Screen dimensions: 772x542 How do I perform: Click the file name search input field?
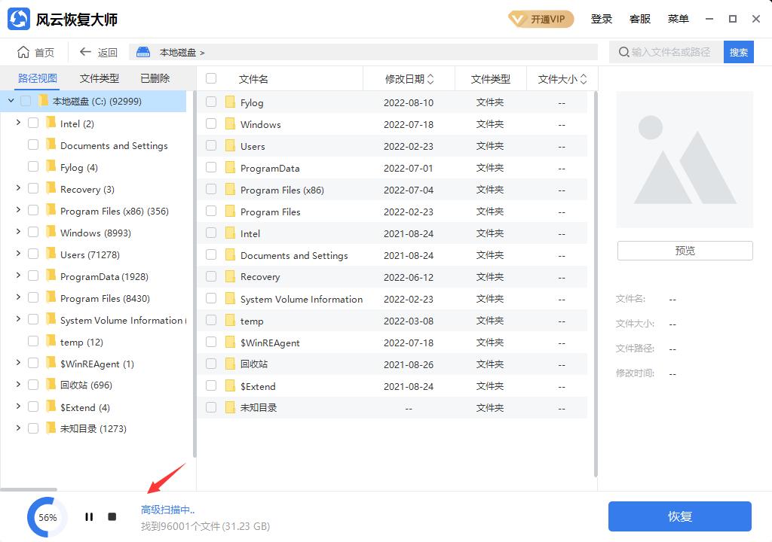671,52
